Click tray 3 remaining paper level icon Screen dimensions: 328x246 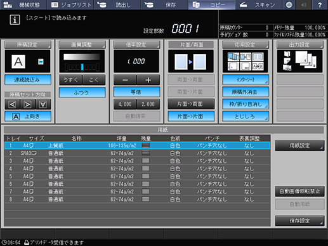[146, 161]
